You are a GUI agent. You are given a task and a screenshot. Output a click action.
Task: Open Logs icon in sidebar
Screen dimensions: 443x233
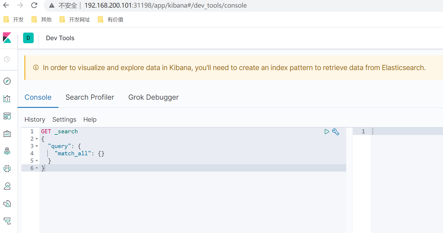[7, 204]
